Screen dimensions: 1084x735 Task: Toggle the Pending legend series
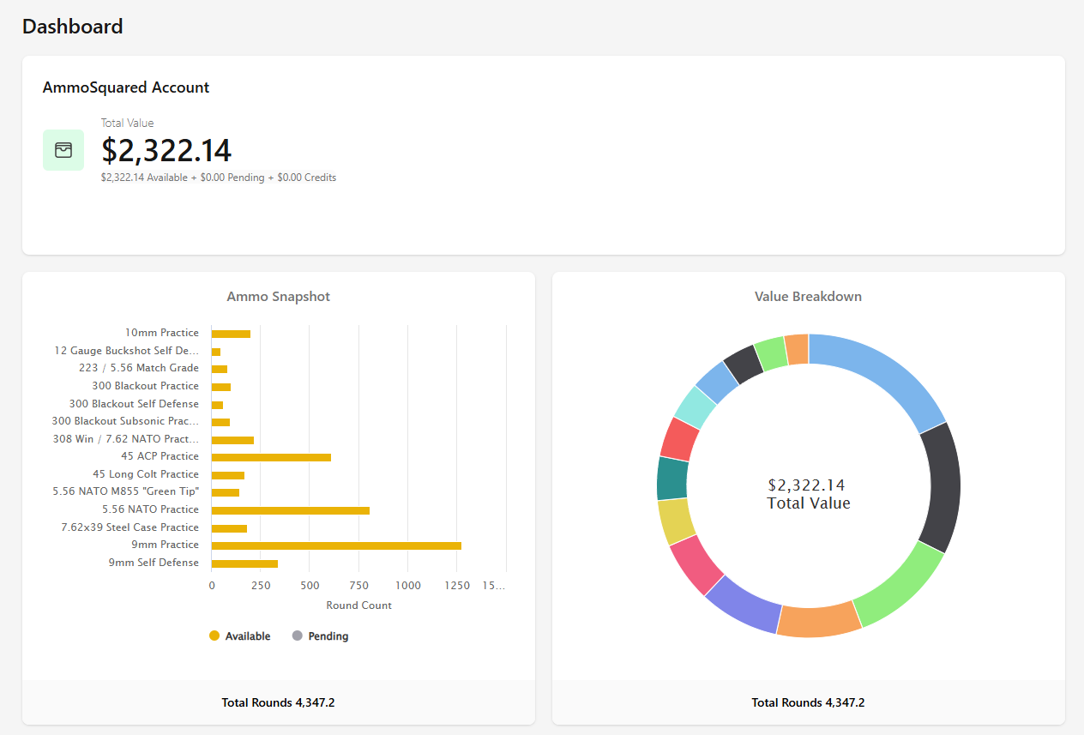pyautogui.click(x=321, y=636)
